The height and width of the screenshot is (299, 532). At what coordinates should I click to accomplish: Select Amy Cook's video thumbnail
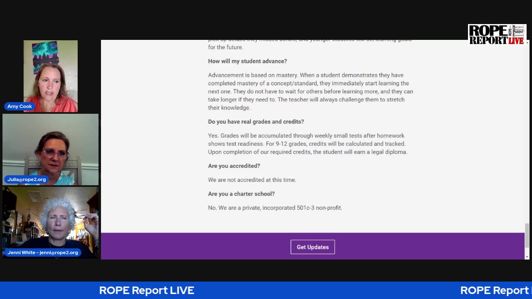click(x=51, y=76)
